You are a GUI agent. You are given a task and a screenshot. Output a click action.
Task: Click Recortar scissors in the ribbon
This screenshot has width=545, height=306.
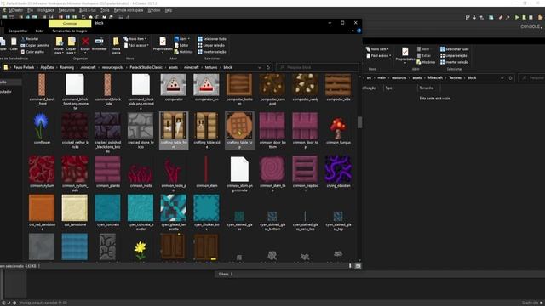[x=31, y=39]
